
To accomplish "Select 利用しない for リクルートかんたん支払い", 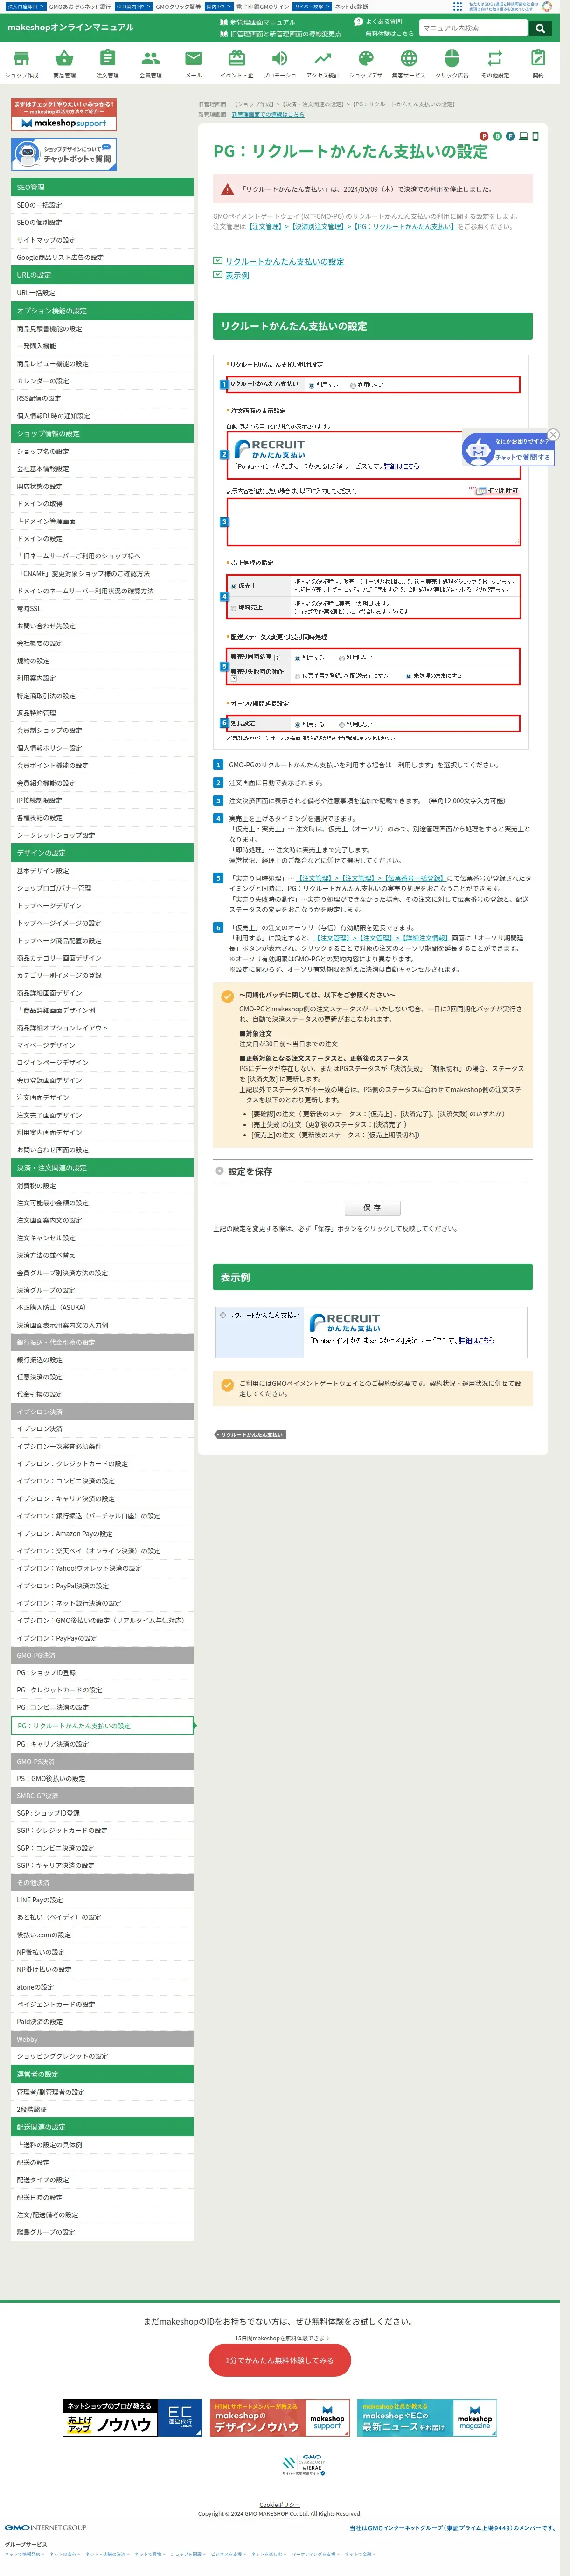I will click(353, 385).
